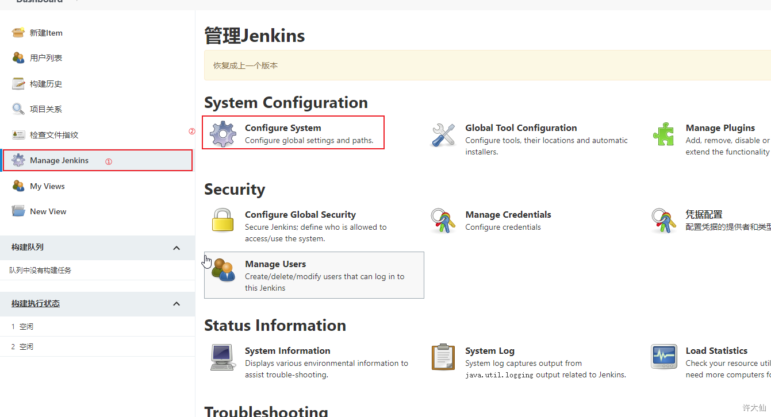Click the 凭据配置 keys icon
The height and width of the screenshot is (417, 771).
(663, 221)
